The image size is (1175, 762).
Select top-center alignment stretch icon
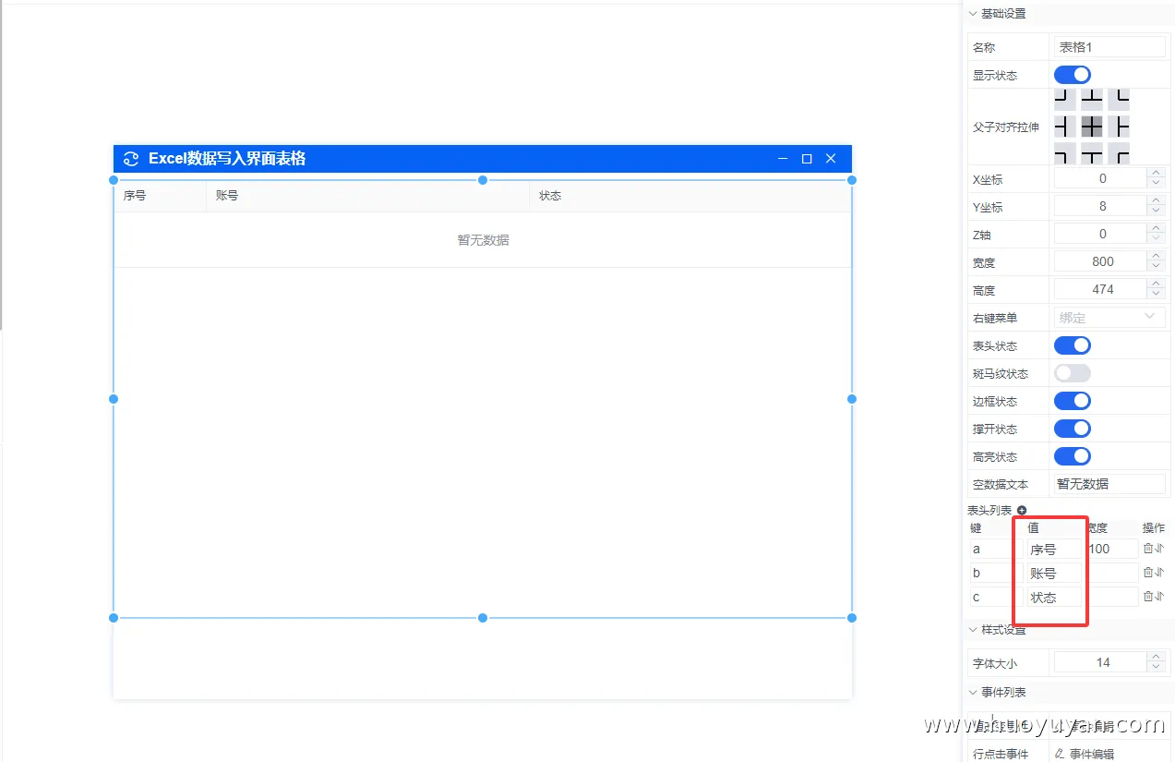click(x=1092, y=100)
